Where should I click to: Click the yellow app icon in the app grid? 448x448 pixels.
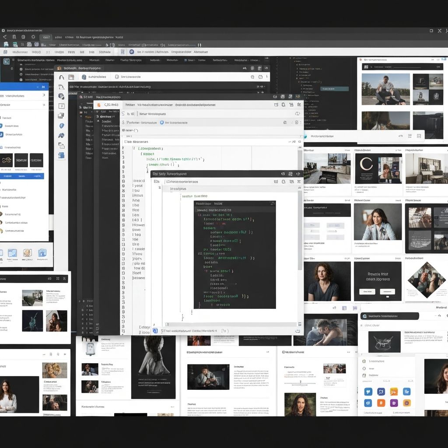click(394, 392)
